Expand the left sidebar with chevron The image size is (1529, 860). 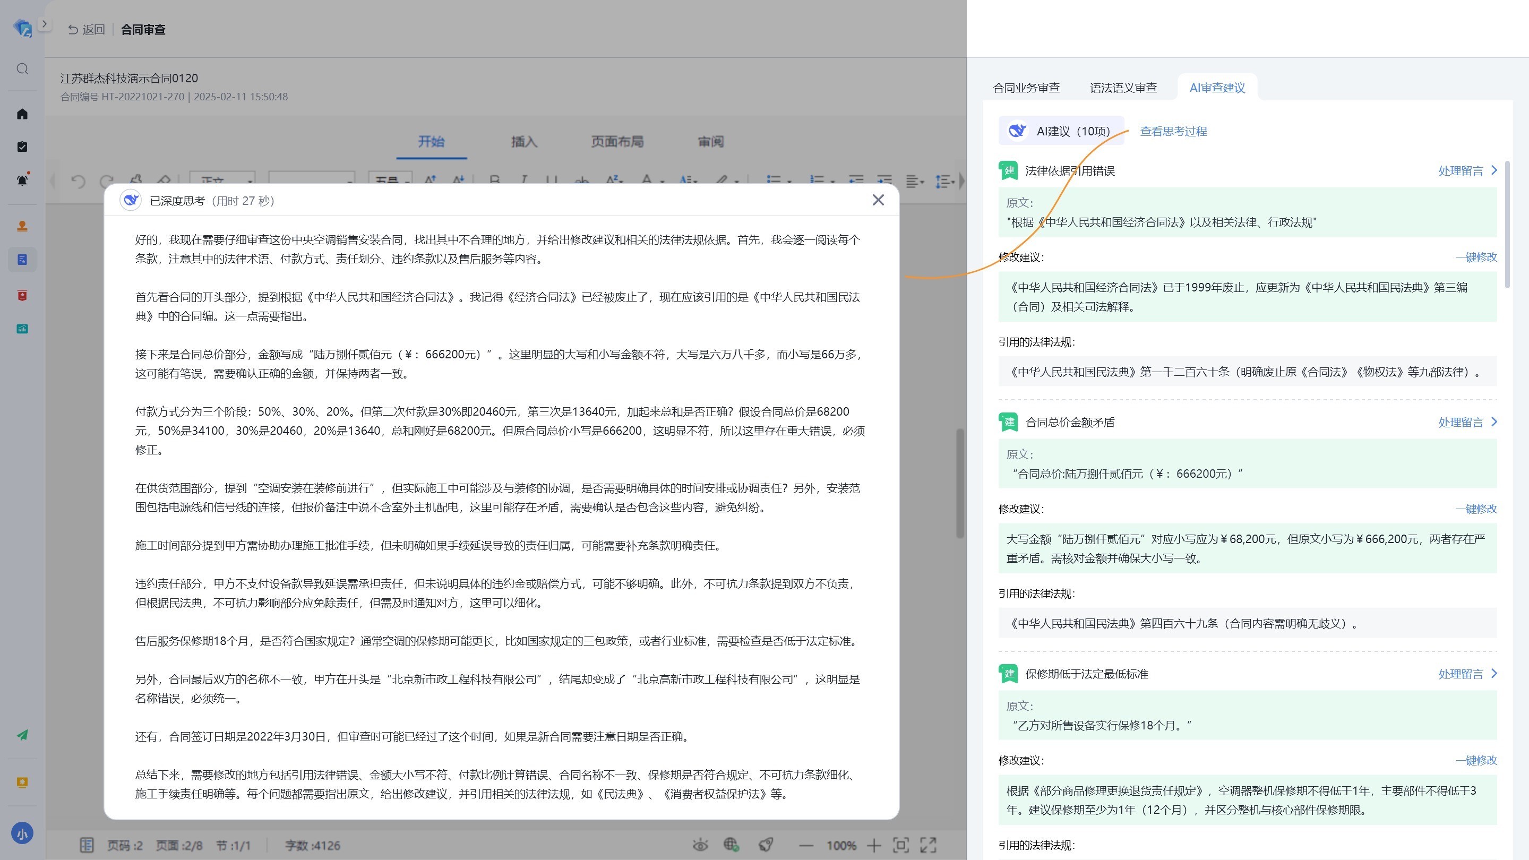click(x=44, y=24)
